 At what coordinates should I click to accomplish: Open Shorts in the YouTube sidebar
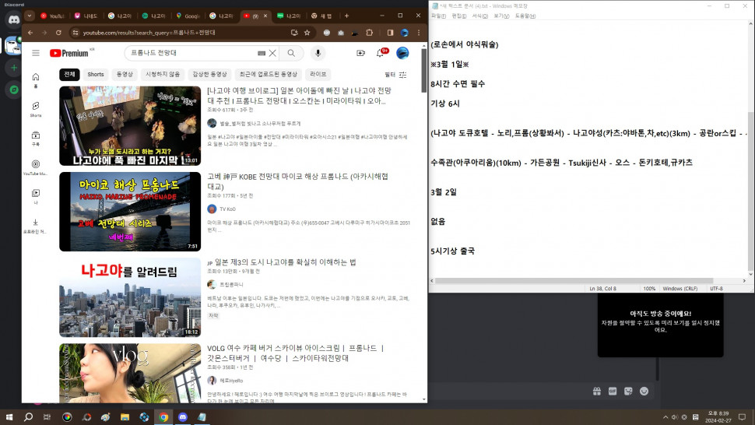pyautogui.click(x=36, y=109)
